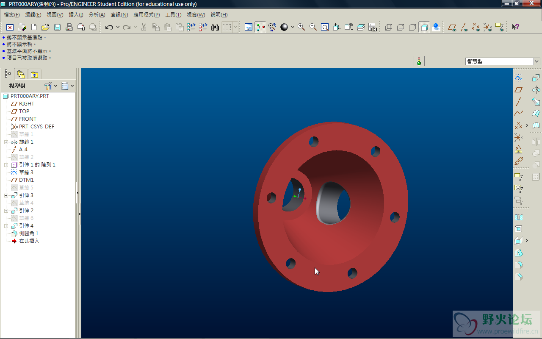Expand the 引伸 3 feature node
This screenshot has width=542, height=339.
click(x=6, y=195)
